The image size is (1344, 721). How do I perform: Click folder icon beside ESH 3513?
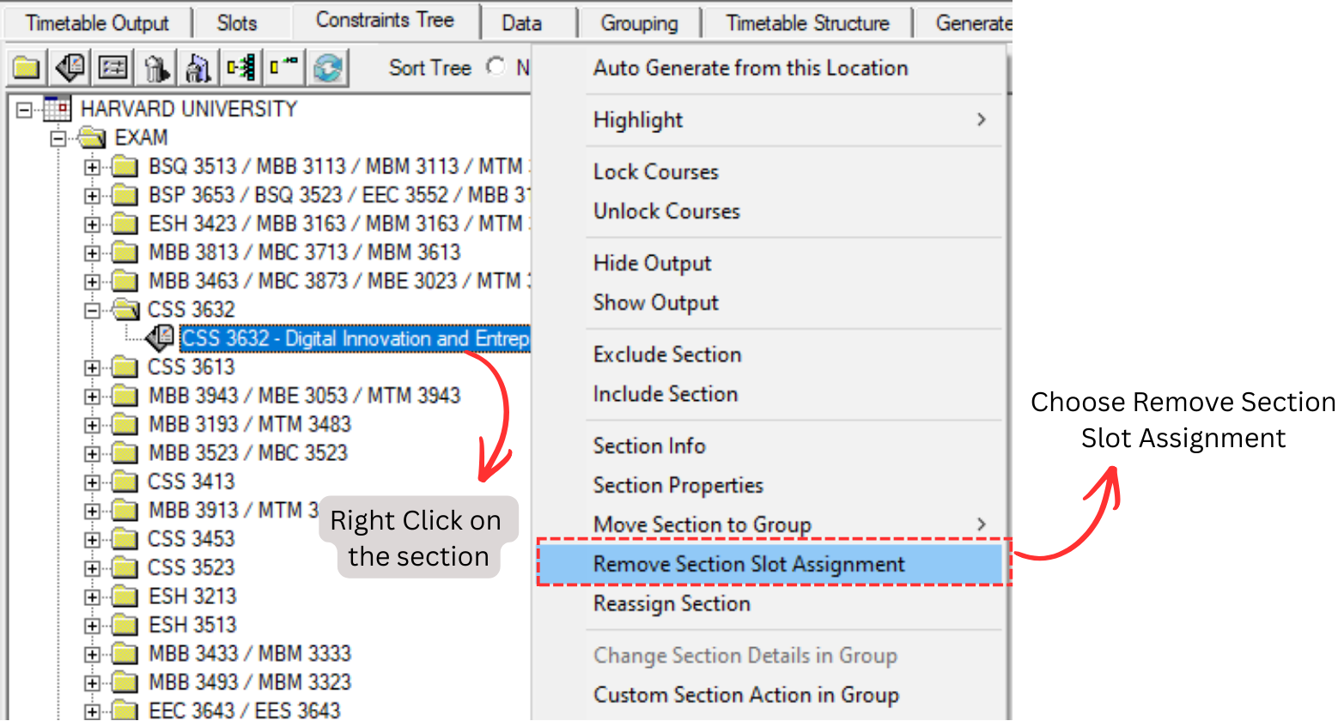pyautogui.click(x=125, y=625)
